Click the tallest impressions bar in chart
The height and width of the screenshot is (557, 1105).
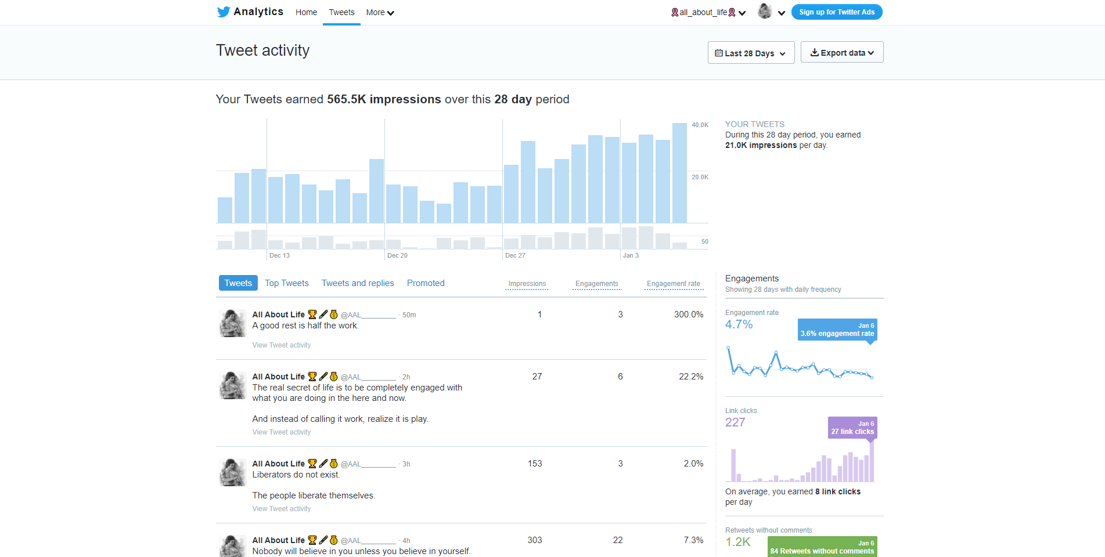[679, 173]
